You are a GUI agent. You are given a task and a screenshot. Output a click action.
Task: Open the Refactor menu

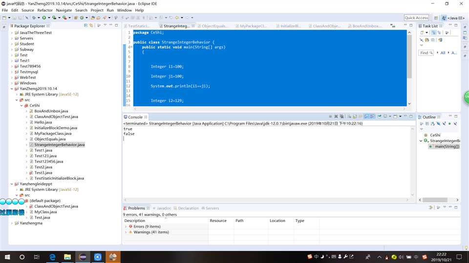coord(45,10)
